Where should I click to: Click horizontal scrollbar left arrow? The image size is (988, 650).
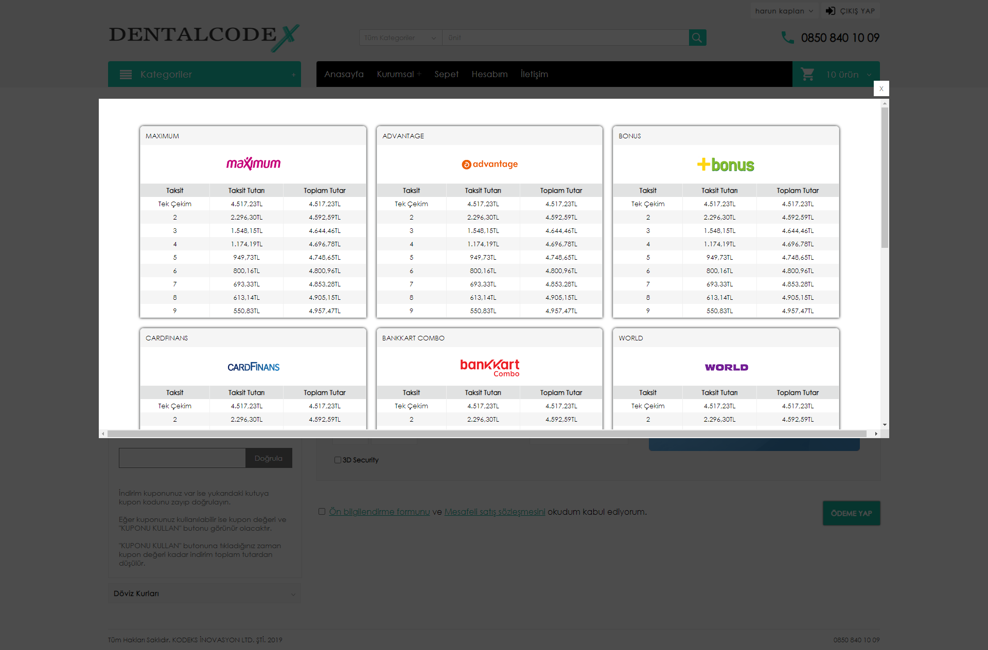103,434
